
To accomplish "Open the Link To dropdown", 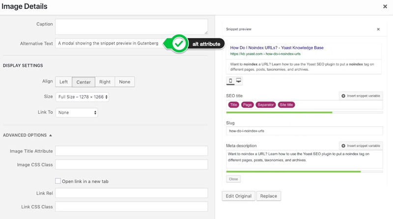I will (x=77, y=112).
